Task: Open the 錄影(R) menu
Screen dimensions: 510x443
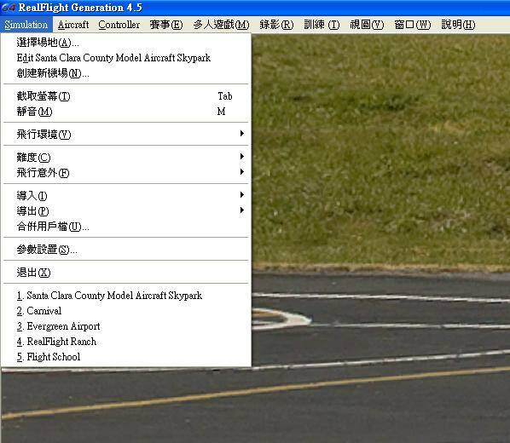Action: pos(276,25)
